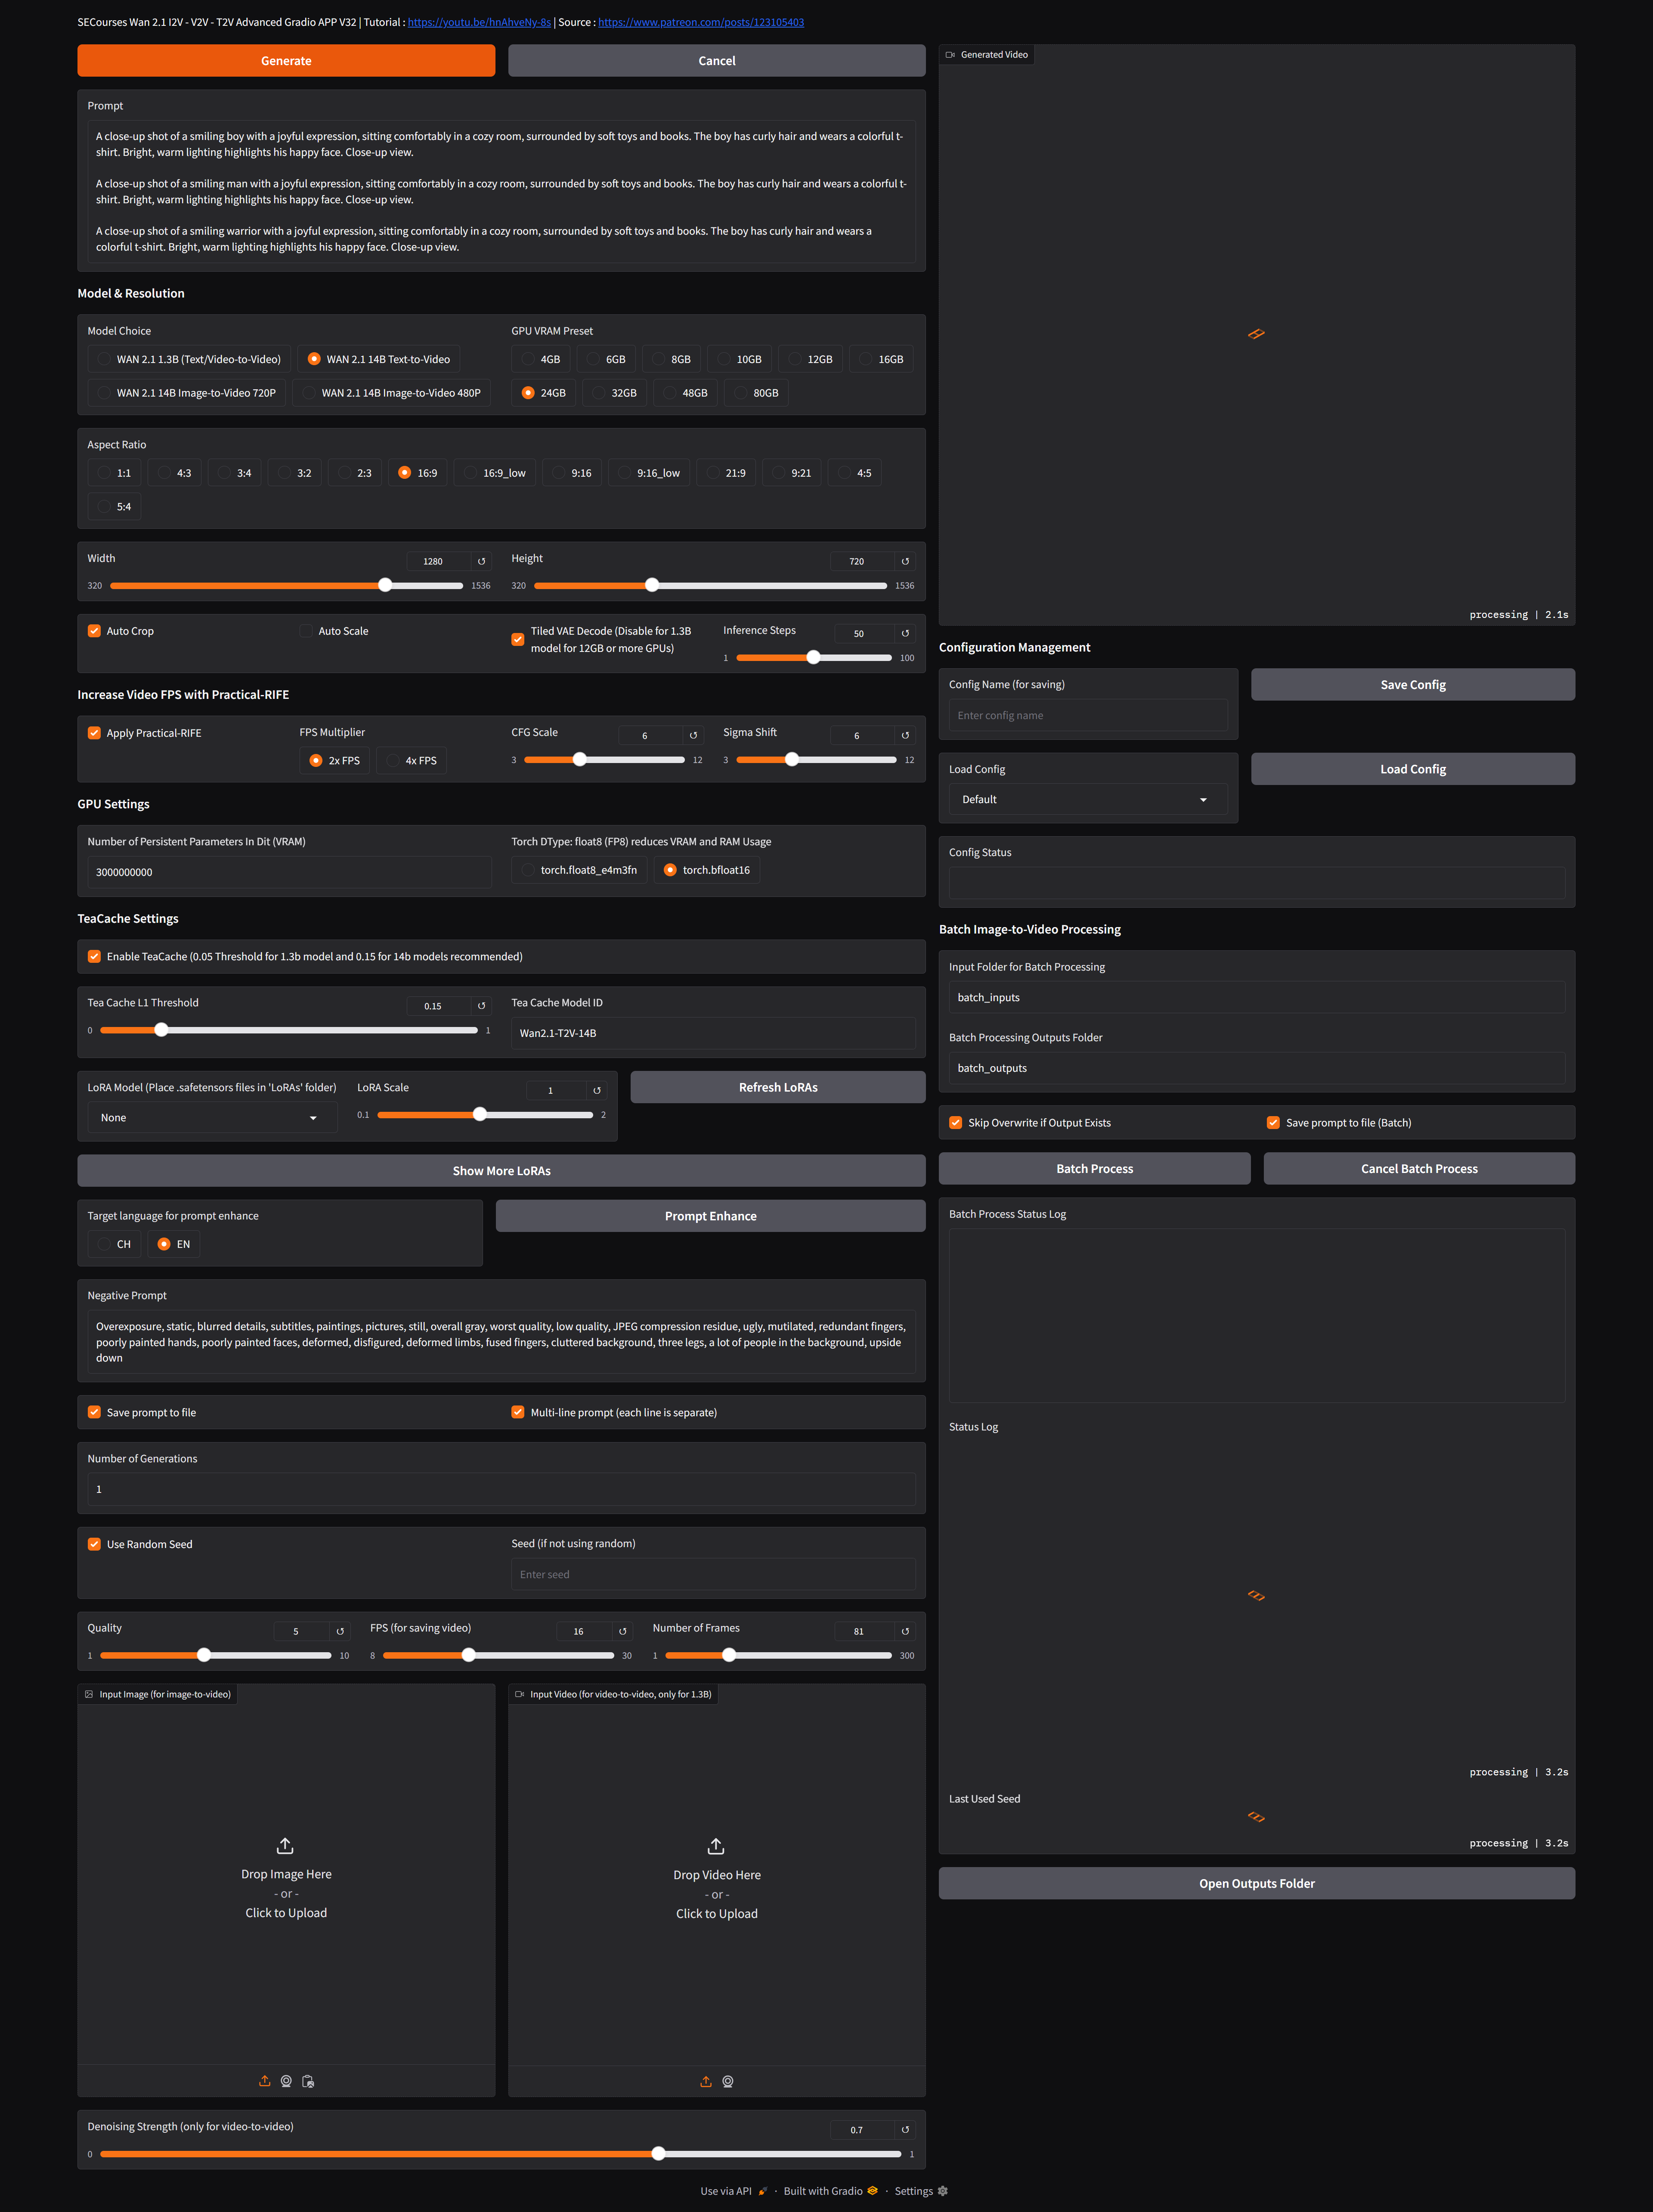The image size is (1653, 2212).
Task: Paste image from clipboard icon
Action: (309, 2082)
